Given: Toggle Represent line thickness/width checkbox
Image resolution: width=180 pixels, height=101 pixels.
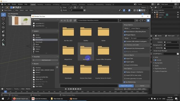Looking at the screenshot, I should [125, 49].
